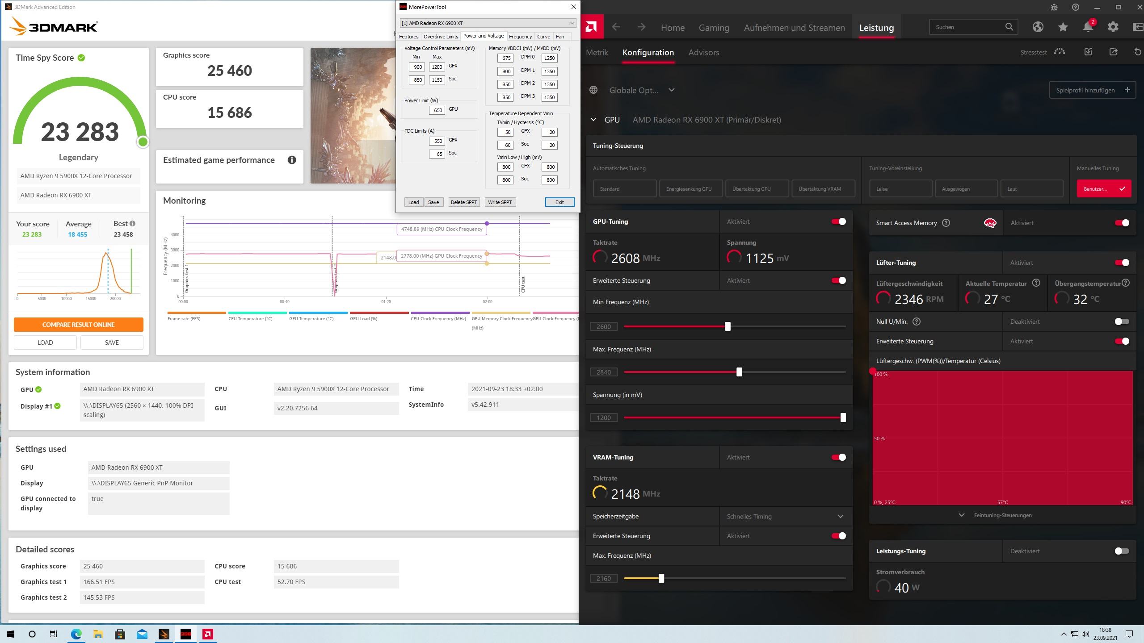1144x643 pixels.
Task: Click the Write SPPT button
Action: (500, 202)
